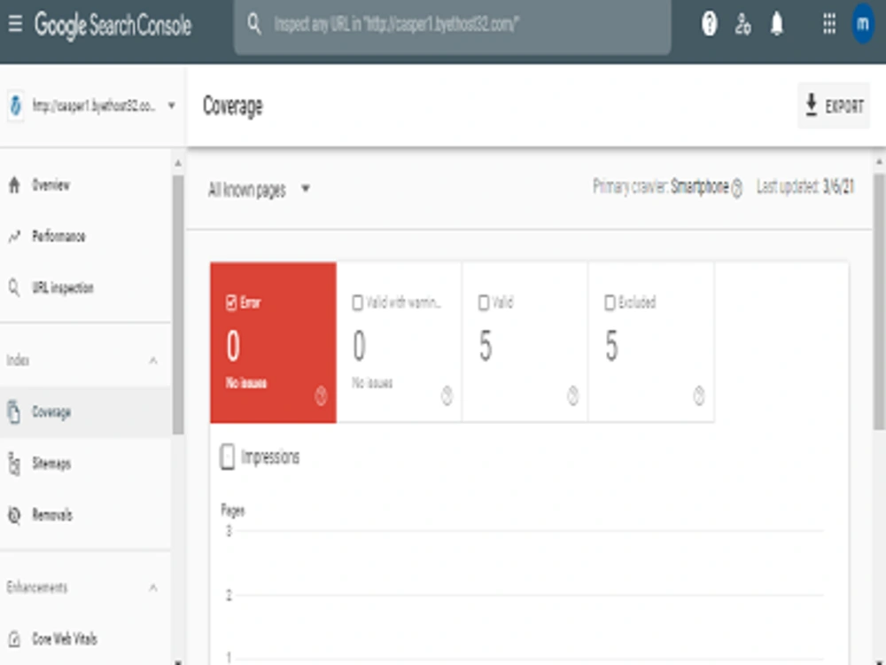Viewport: 886px width, 665px height.
Task: Go to Overview in sidebar
Action: point(85,185)
